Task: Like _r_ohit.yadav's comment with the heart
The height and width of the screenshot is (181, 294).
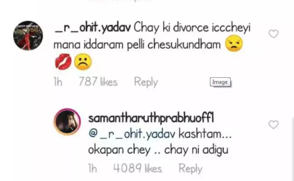Action: (x=274, y=34)
